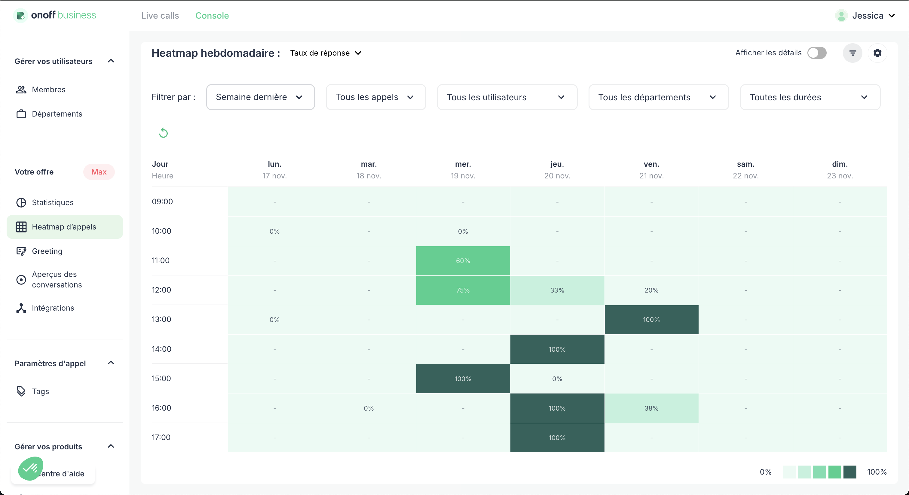Collapse the Gérer vos utilisateurs section
Screen dimensions: 909x495
coord(111,61)
